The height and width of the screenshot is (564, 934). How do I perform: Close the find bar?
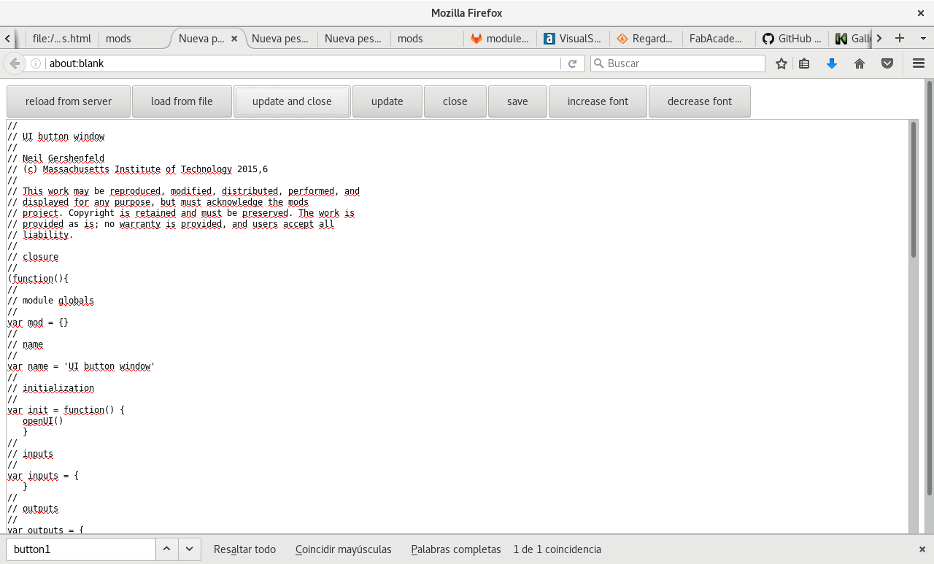(922, 549)
